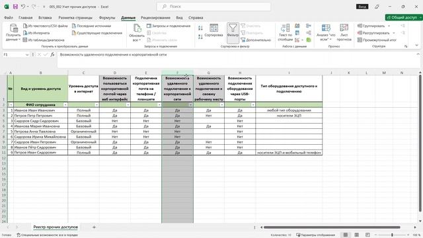
Task: Click the Relationships icon
Action: click(309, 33)
